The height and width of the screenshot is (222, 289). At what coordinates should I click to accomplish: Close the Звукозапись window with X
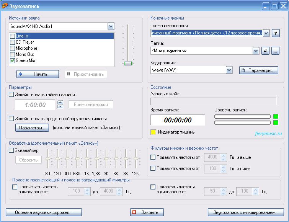pos(284,6)
